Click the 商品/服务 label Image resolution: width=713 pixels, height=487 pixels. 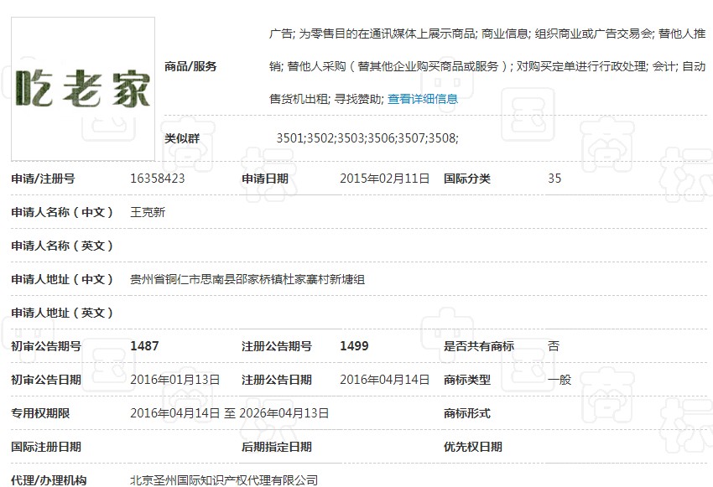click(191, 66)
